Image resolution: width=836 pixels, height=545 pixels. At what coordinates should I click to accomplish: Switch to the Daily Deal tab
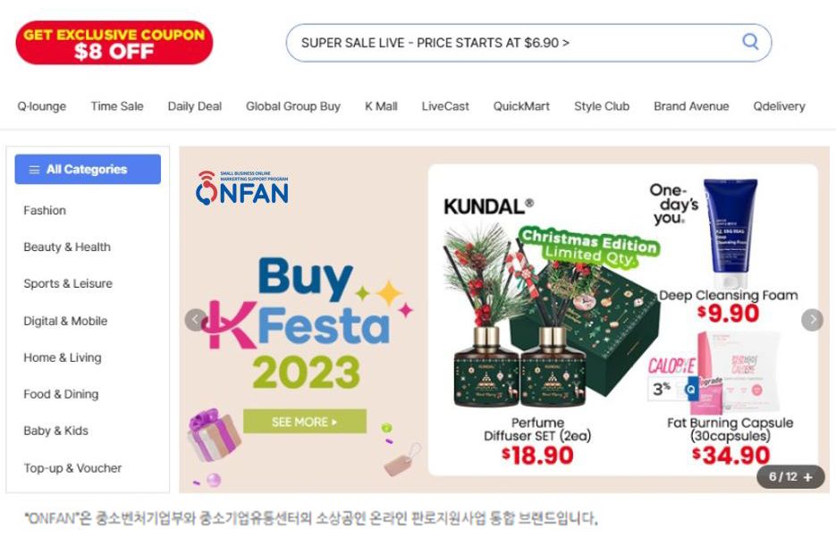tap(194, 105)
